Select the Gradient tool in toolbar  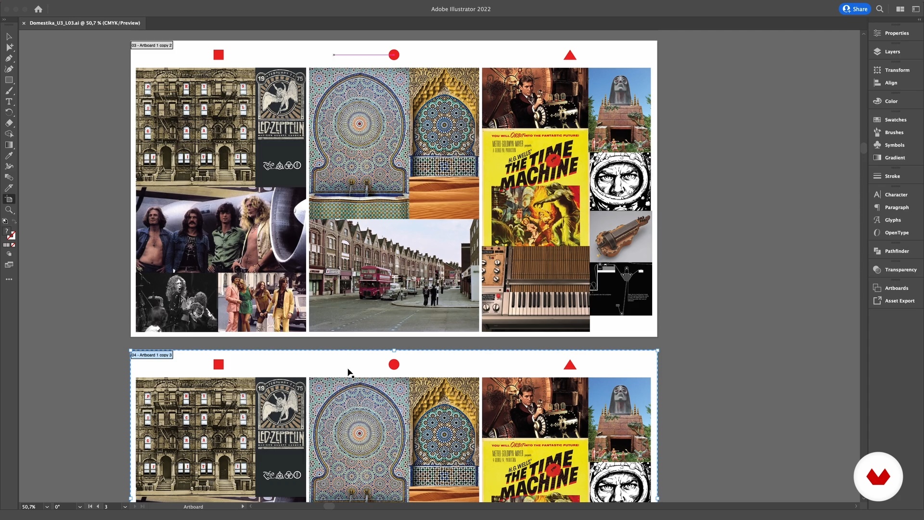pos(9,145)
